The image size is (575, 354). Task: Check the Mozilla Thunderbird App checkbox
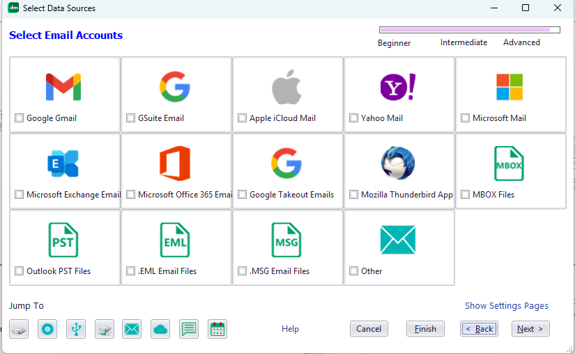click(353, 195)
